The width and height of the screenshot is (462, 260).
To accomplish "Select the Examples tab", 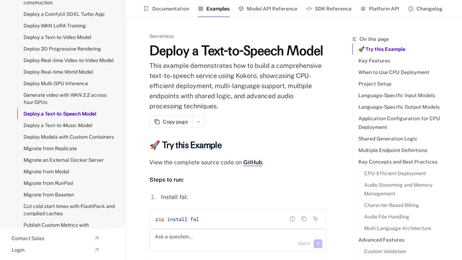I will pos(214,8).
